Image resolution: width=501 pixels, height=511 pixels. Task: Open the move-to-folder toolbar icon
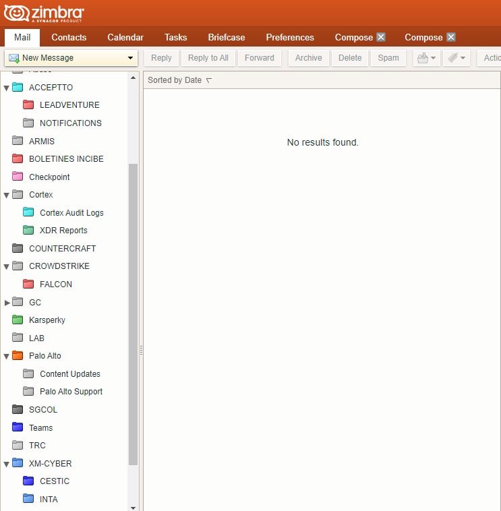(x=426, y=58)
